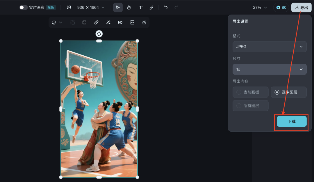Activate the Hand pan tool
The image size is (314, 182).
(129, 7)
